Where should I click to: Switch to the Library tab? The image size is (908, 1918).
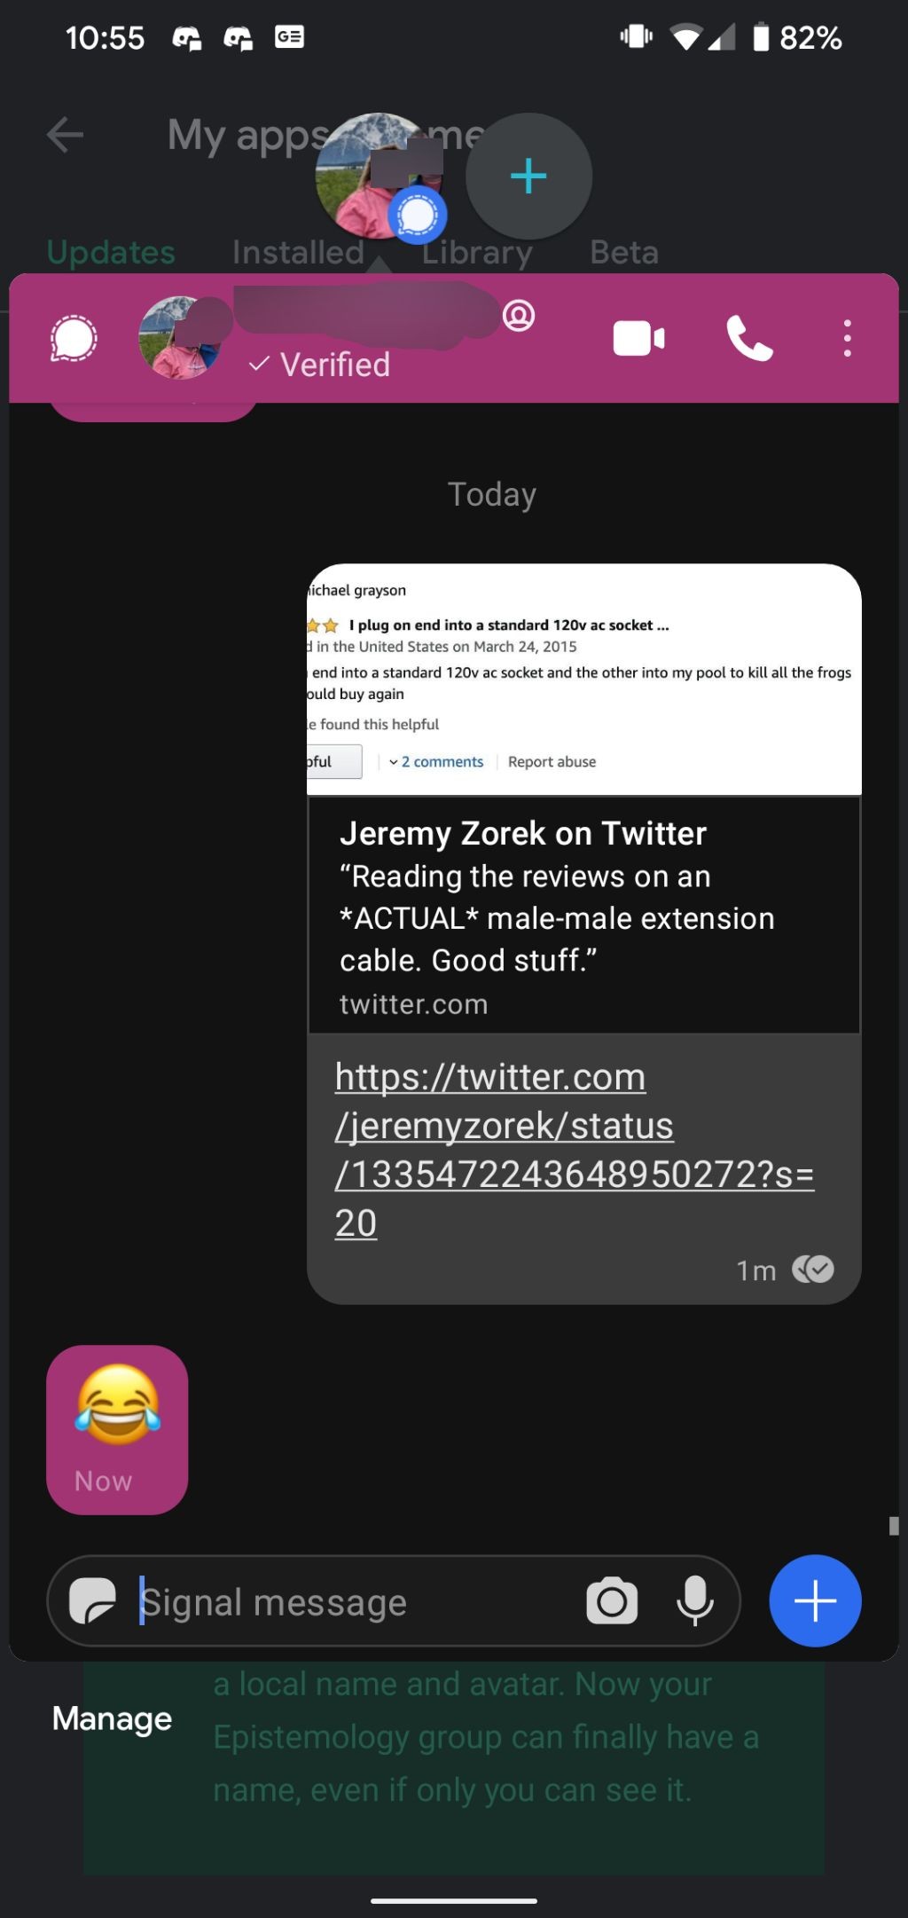tap(476, 251)
